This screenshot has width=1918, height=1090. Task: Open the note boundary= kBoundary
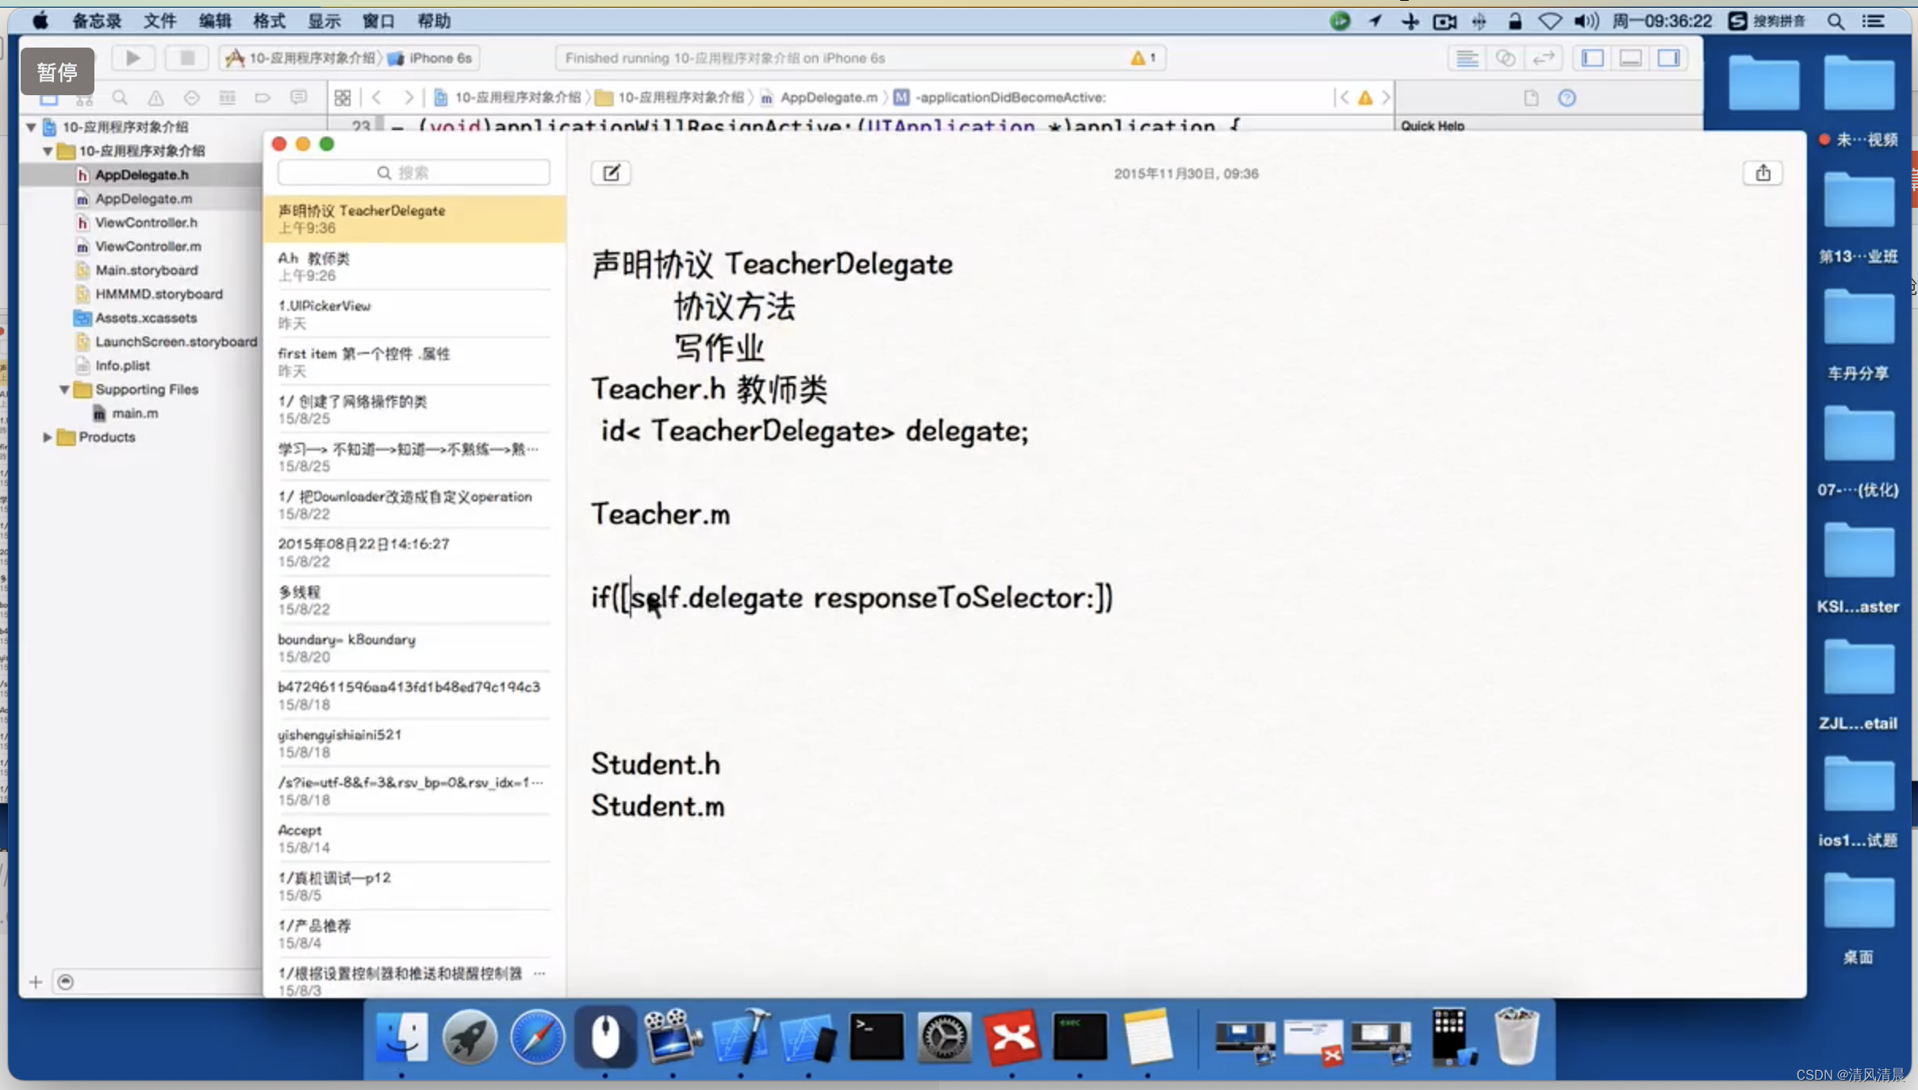tap(414, 648)
